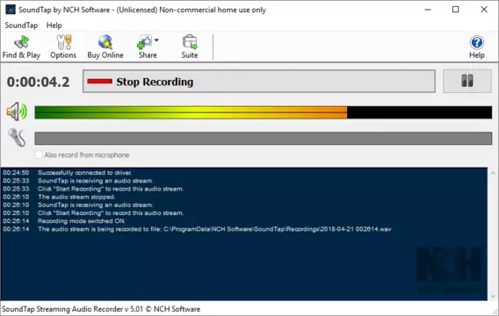Click the microphone icon
Image resolution: width=499 pixels, height=316 pixels.
tap(17, 137)
